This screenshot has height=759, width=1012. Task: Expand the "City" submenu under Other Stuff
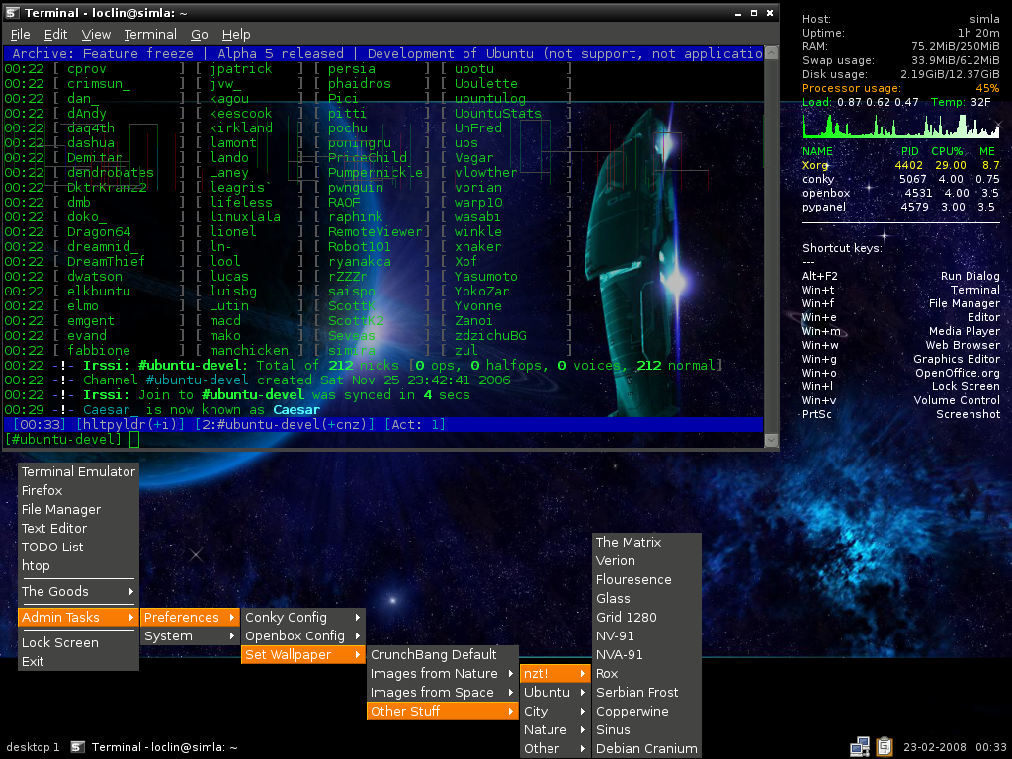click(551, 711)
